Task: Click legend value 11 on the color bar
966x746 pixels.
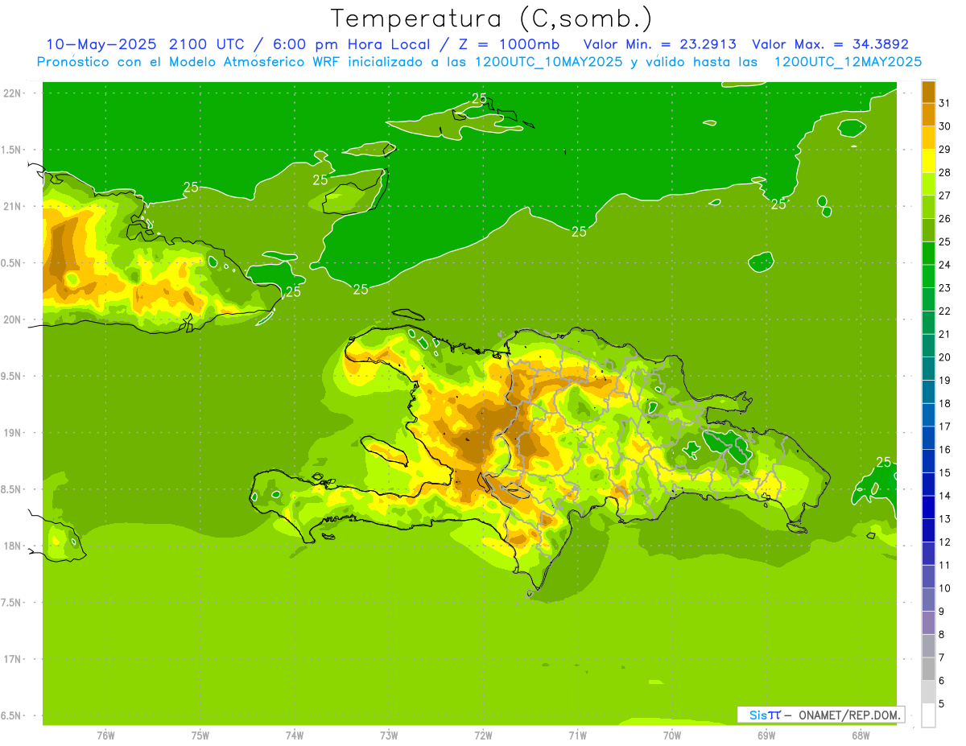Action: (x=944, y=566)
